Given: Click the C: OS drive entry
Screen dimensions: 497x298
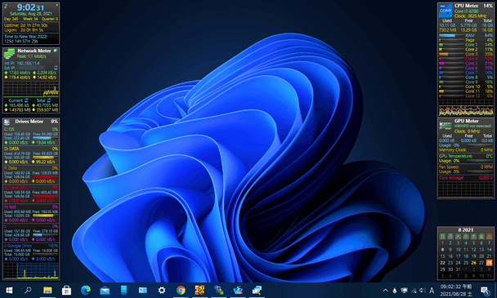Looking at the screenshot, I should click(x=31, y=129).
